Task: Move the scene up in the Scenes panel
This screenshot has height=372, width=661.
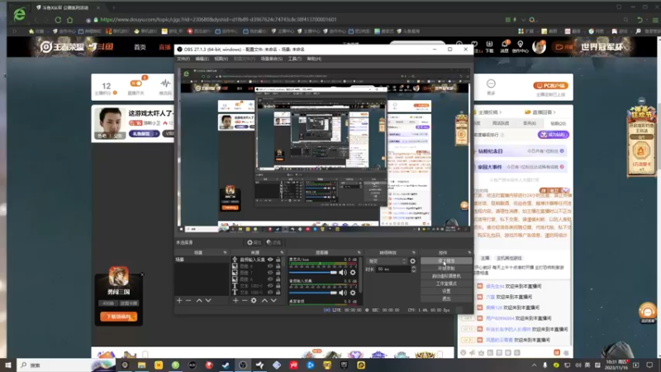Action: [x=198, y=300]
